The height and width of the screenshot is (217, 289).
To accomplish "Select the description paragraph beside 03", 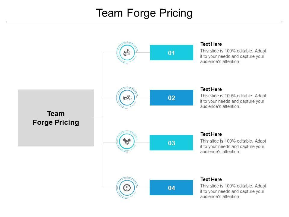I will [233, 146].
